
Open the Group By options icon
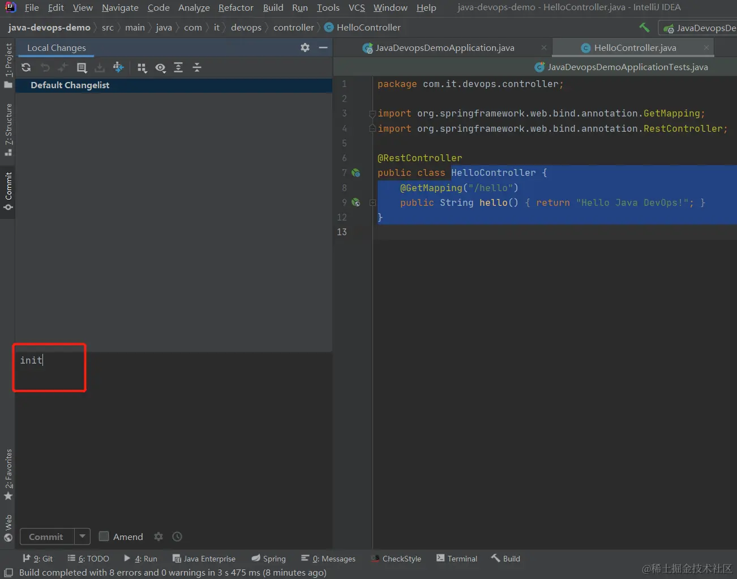(142, 68)
